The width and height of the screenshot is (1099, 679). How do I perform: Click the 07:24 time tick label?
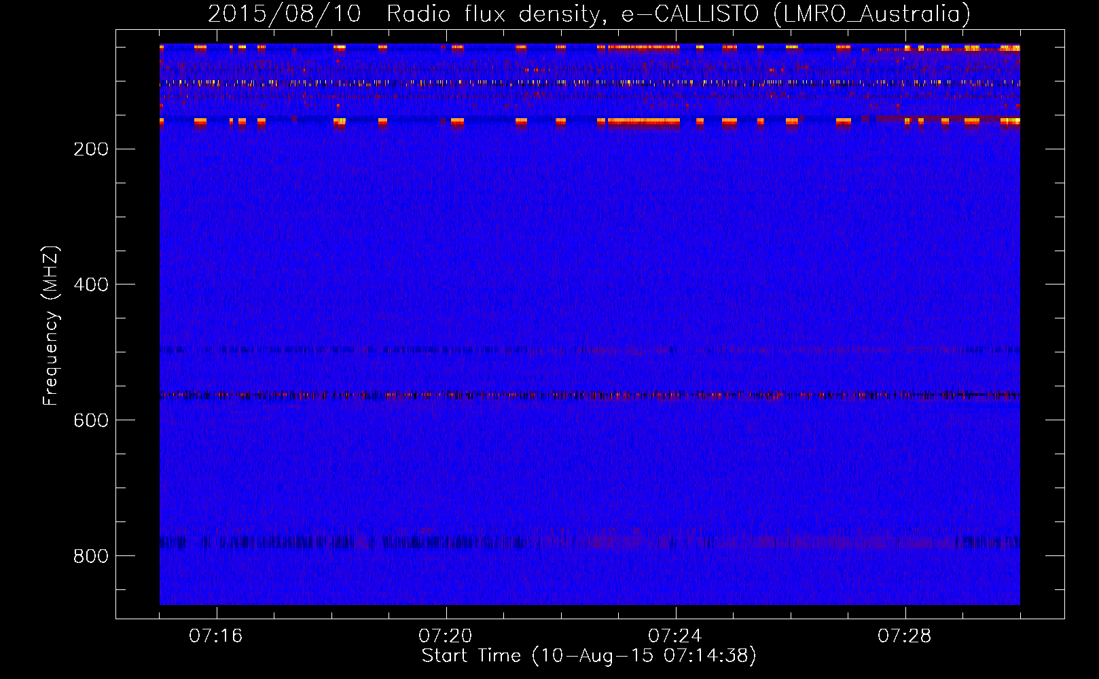tap(675, 636)
